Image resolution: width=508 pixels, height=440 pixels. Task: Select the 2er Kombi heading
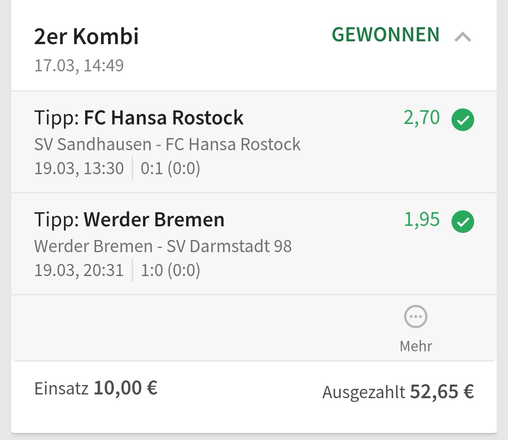pyautogui.click(x=87, y=37)
